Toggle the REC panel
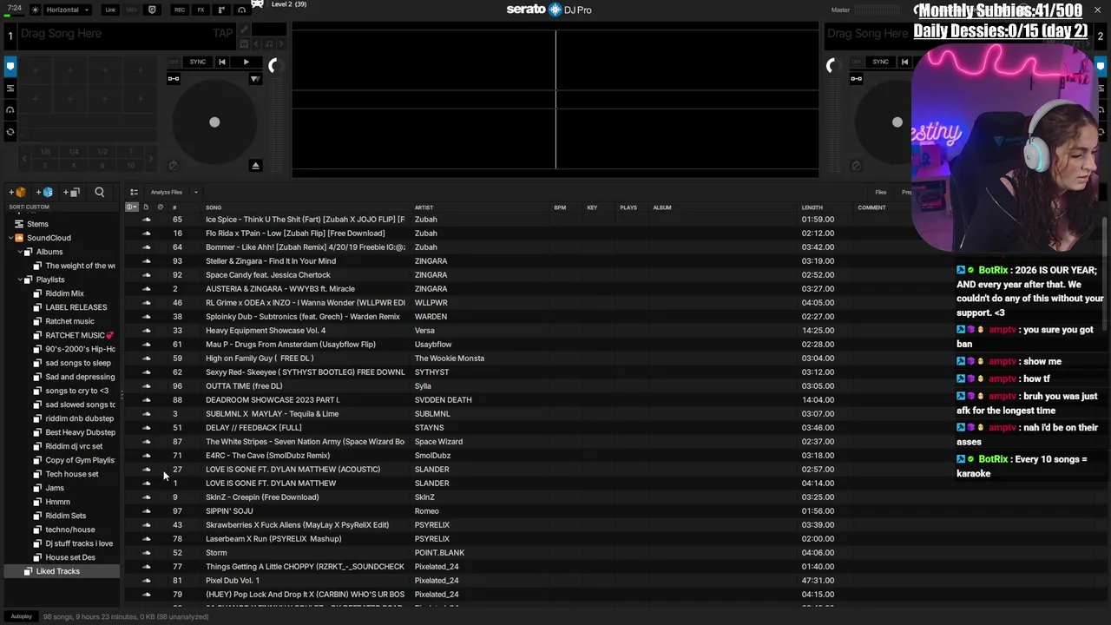This screenshot has height=625, width=1111. [180, 10]
